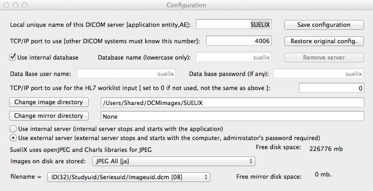This screenshot has width=373, height=191.
Task: Click the AE name field containing SUELIX
Action: point(234,25)
